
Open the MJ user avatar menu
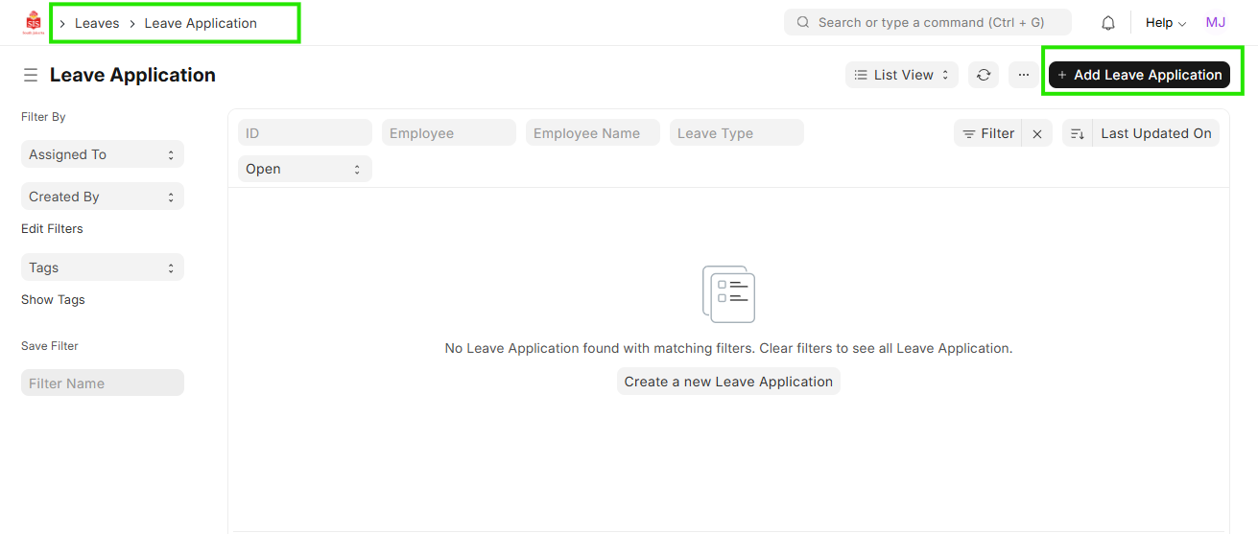[1215, 23]
